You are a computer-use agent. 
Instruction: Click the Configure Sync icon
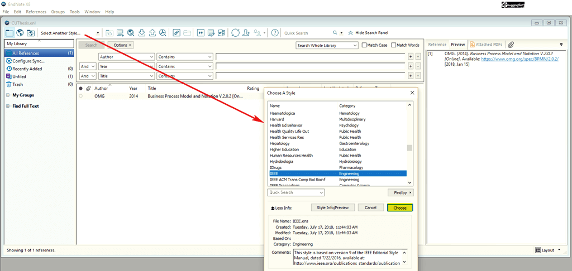pos(9,61)
